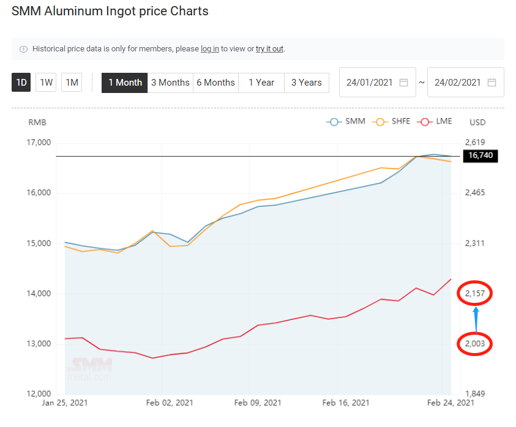Click the 15,000 RMB axis label
Image resolution: width=516 pixels, height=427 pixels.
pos(39,243)
